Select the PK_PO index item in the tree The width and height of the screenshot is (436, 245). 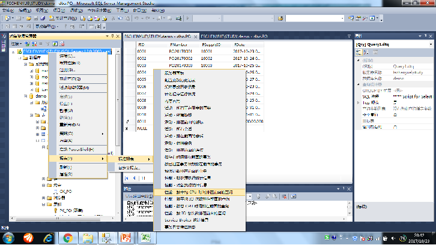pyautogui.click(x=71, y=211)
